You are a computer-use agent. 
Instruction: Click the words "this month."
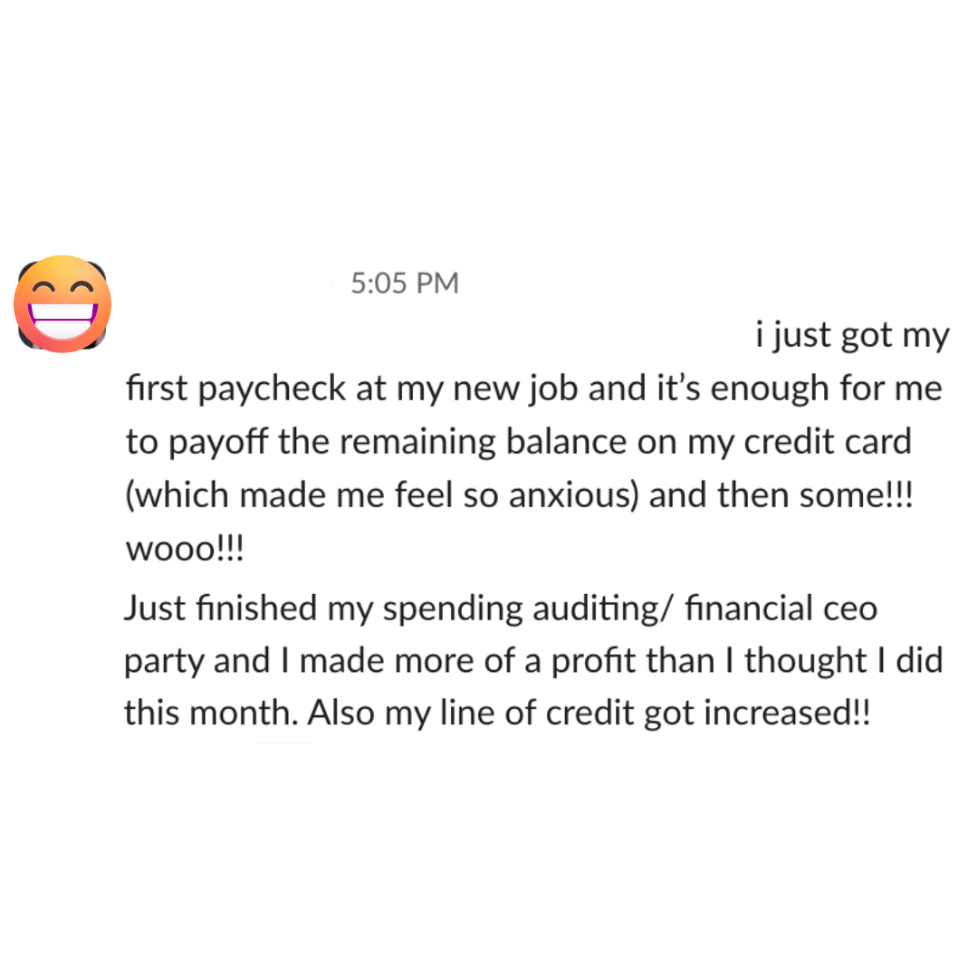[x=210, y=714]
